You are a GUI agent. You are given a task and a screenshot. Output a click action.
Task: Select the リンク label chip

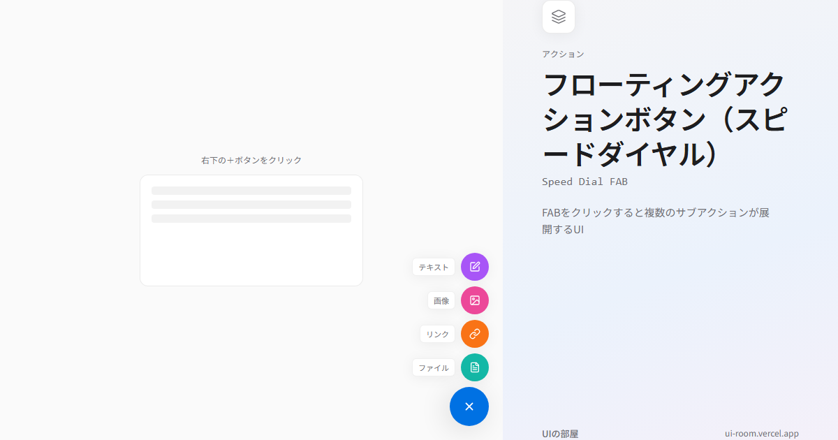pos(438,334)
